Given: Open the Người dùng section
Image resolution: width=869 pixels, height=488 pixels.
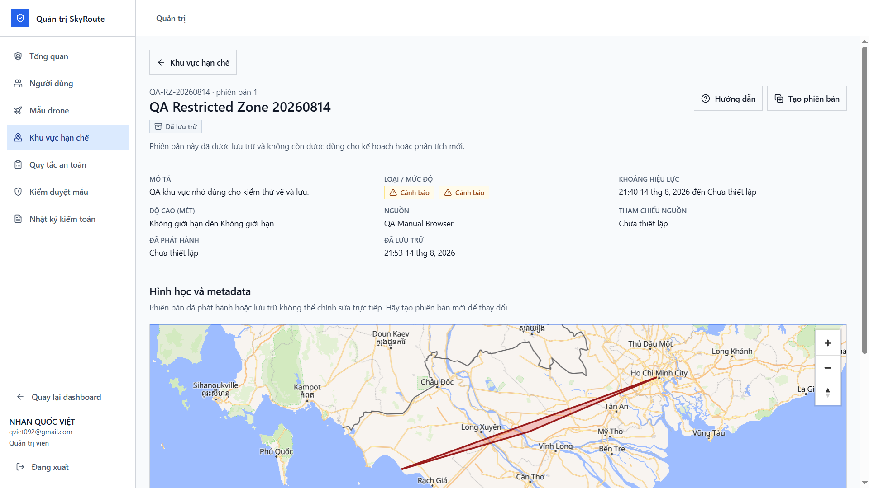Looking at the screenshot, I should [x=68, y=83].
